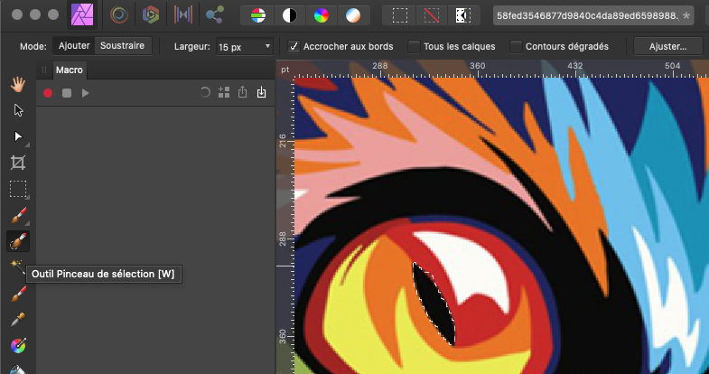Select the Paint Brush tool
This screenshot has height=374, width=709.
(x=18, y=294)
